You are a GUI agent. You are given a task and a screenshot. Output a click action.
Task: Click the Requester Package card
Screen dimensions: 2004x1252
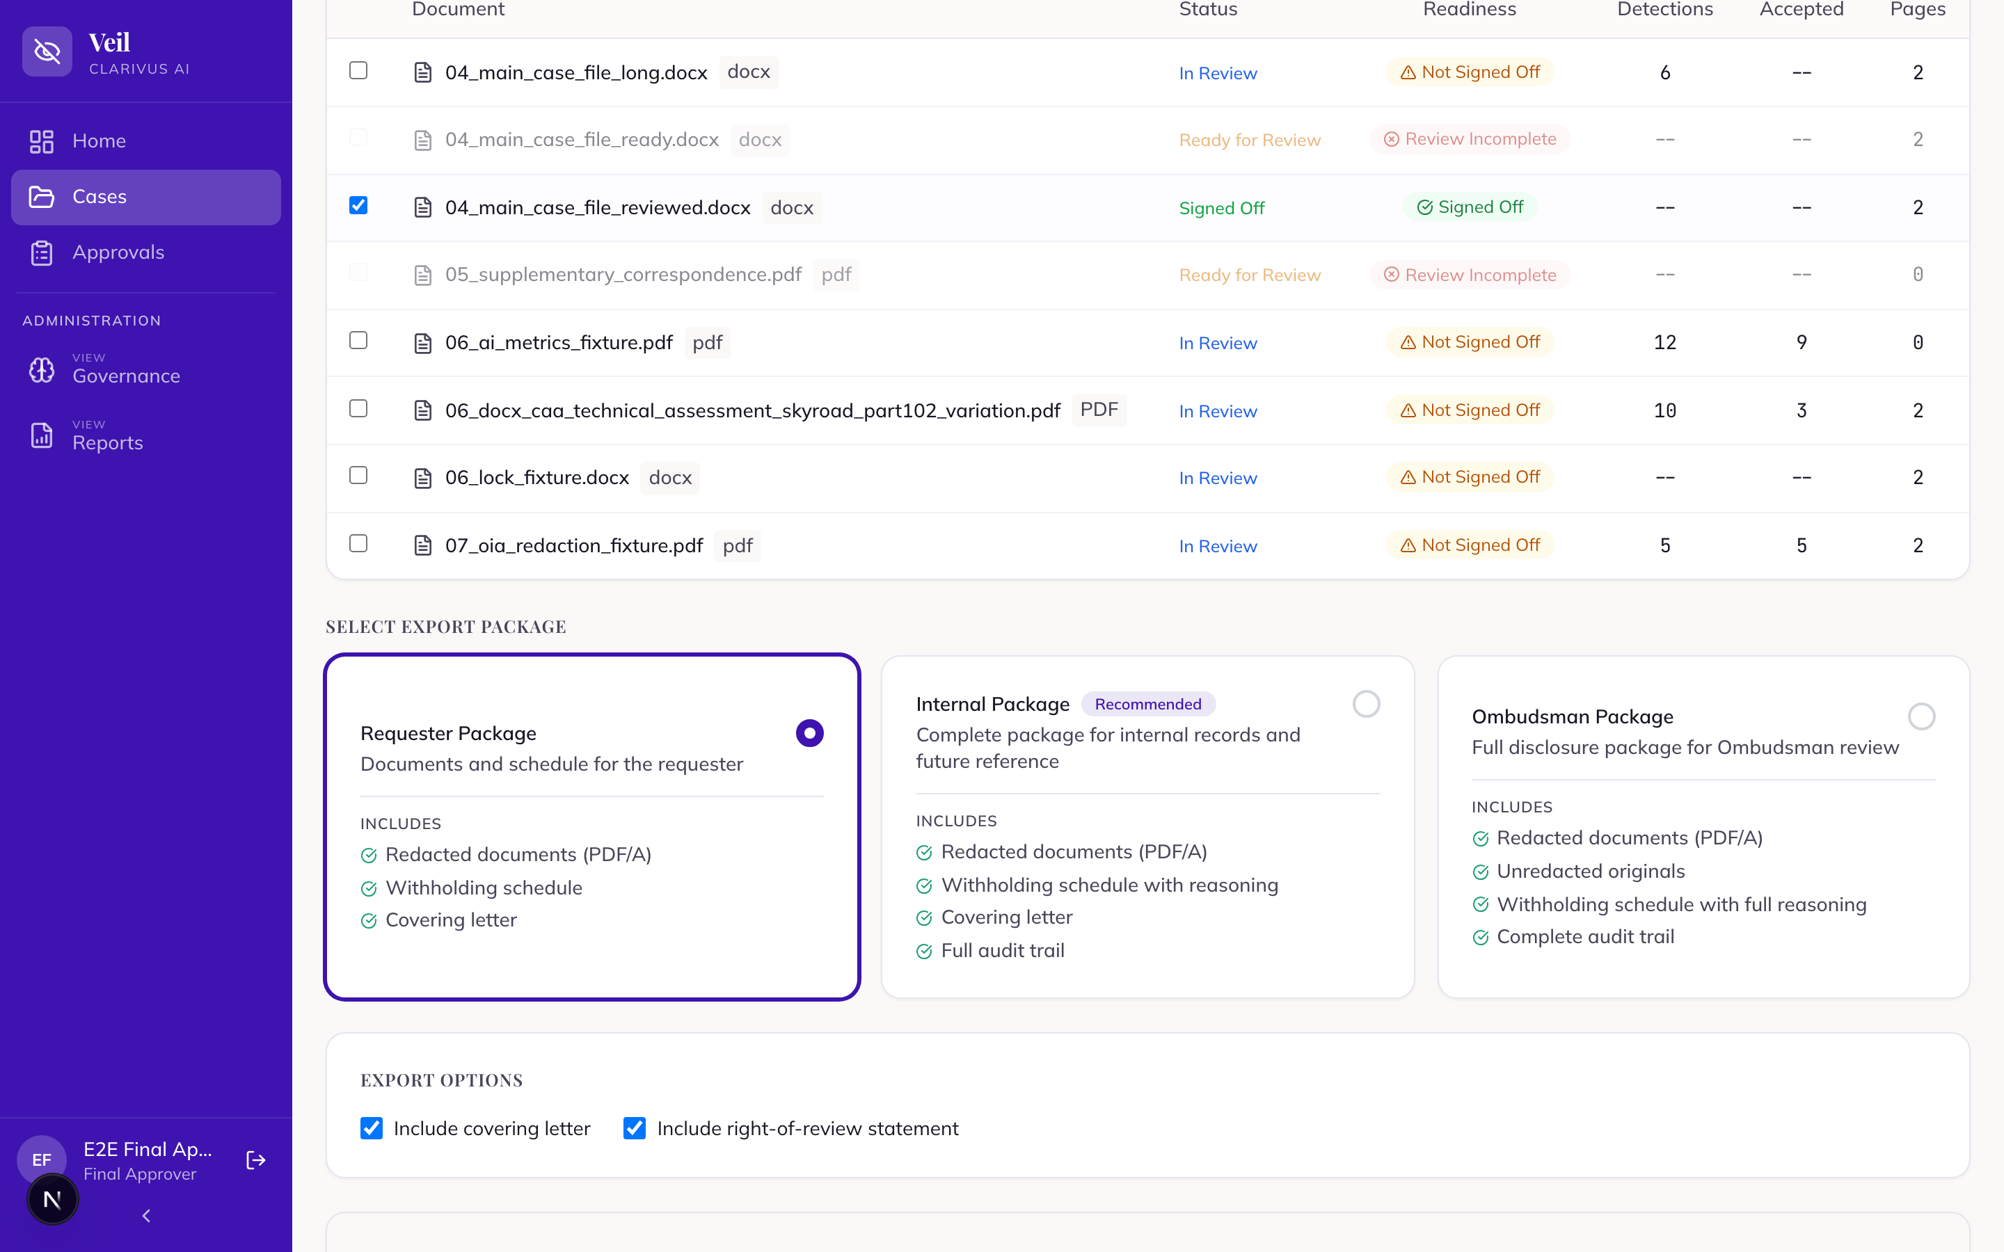[592, 827]
